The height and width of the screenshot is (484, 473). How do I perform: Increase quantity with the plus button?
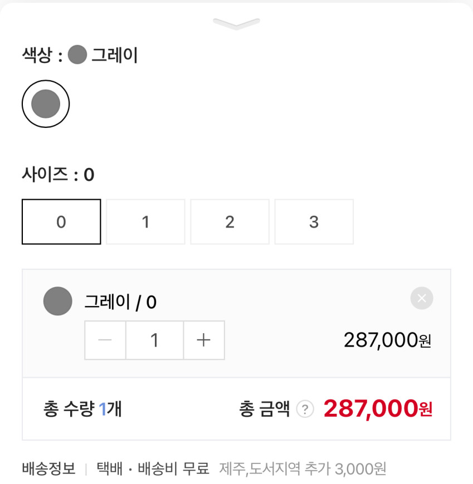tap(204, 340)
